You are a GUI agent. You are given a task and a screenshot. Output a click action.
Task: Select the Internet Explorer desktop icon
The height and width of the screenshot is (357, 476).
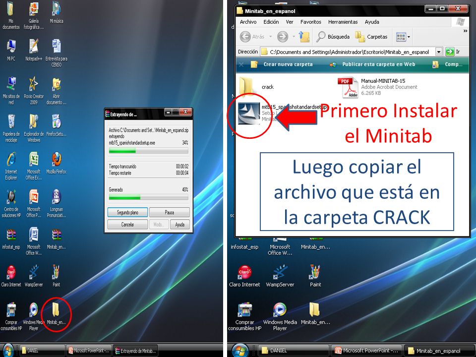point(11,166)
